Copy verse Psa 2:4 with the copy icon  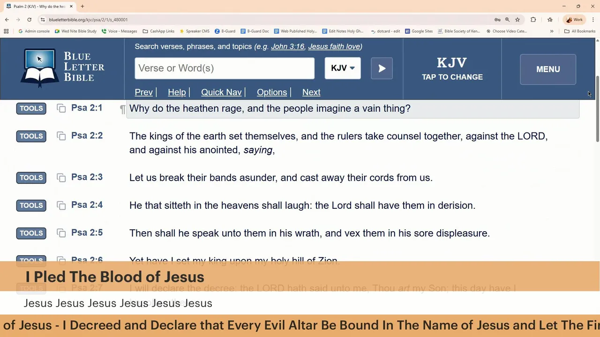pyautogui.click(x=61, y=205)
